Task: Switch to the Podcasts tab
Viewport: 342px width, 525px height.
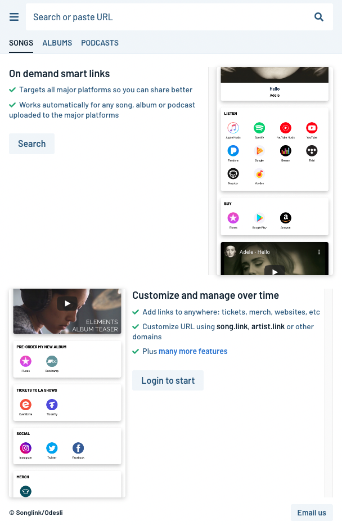Action: pos(100,43)
